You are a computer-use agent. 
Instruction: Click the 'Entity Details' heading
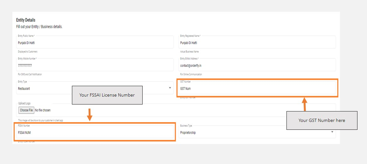click(26, 20)
